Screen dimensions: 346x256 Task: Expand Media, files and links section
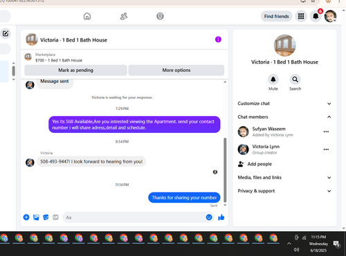point(284,177)
